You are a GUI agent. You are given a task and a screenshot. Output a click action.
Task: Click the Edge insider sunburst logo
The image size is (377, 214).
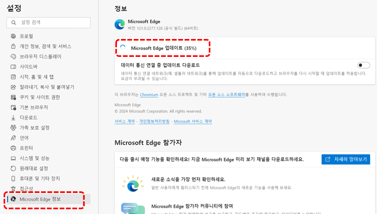coord(133,184)
